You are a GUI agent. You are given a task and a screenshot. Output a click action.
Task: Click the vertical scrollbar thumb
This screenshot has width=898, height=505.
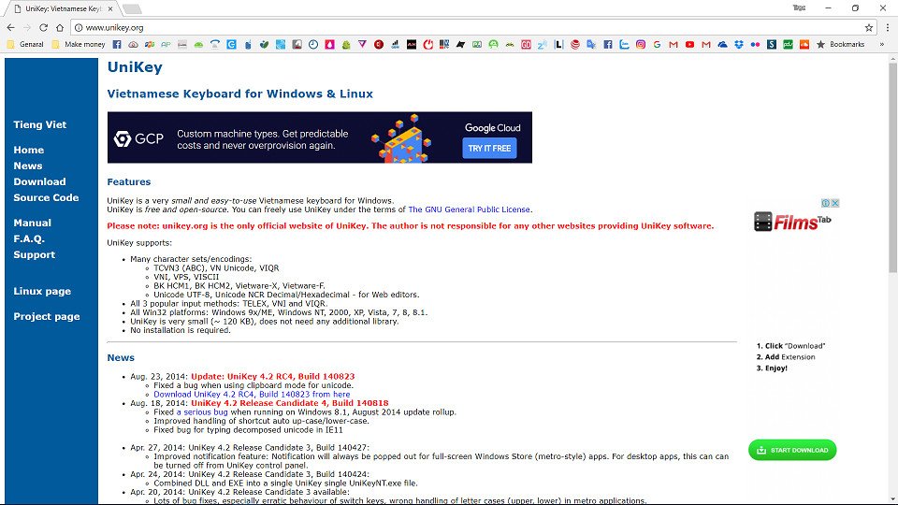(892, 169)
